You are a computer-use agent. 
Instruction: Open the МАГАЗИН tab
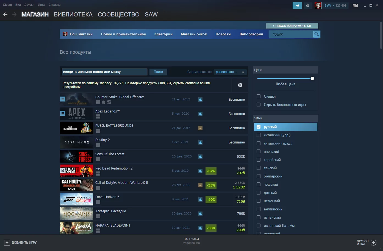[x=35, y=15]
